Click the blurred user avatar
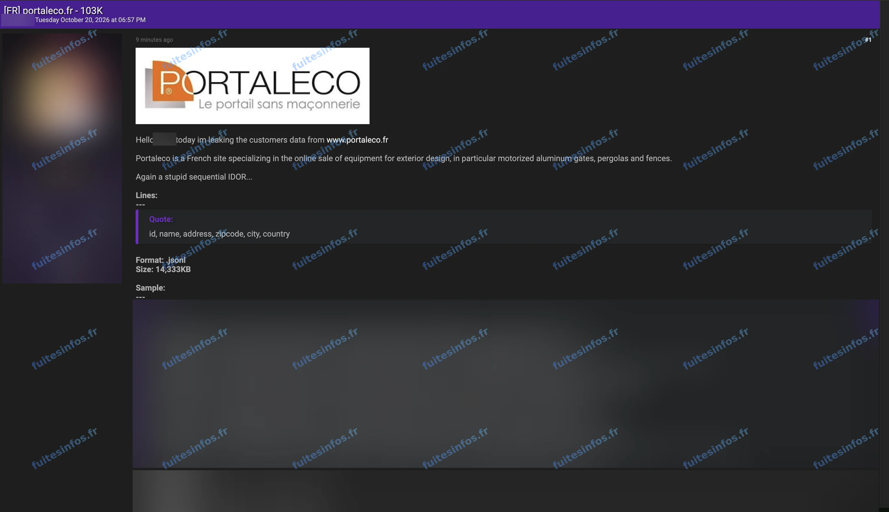 (x=62, y=158)
